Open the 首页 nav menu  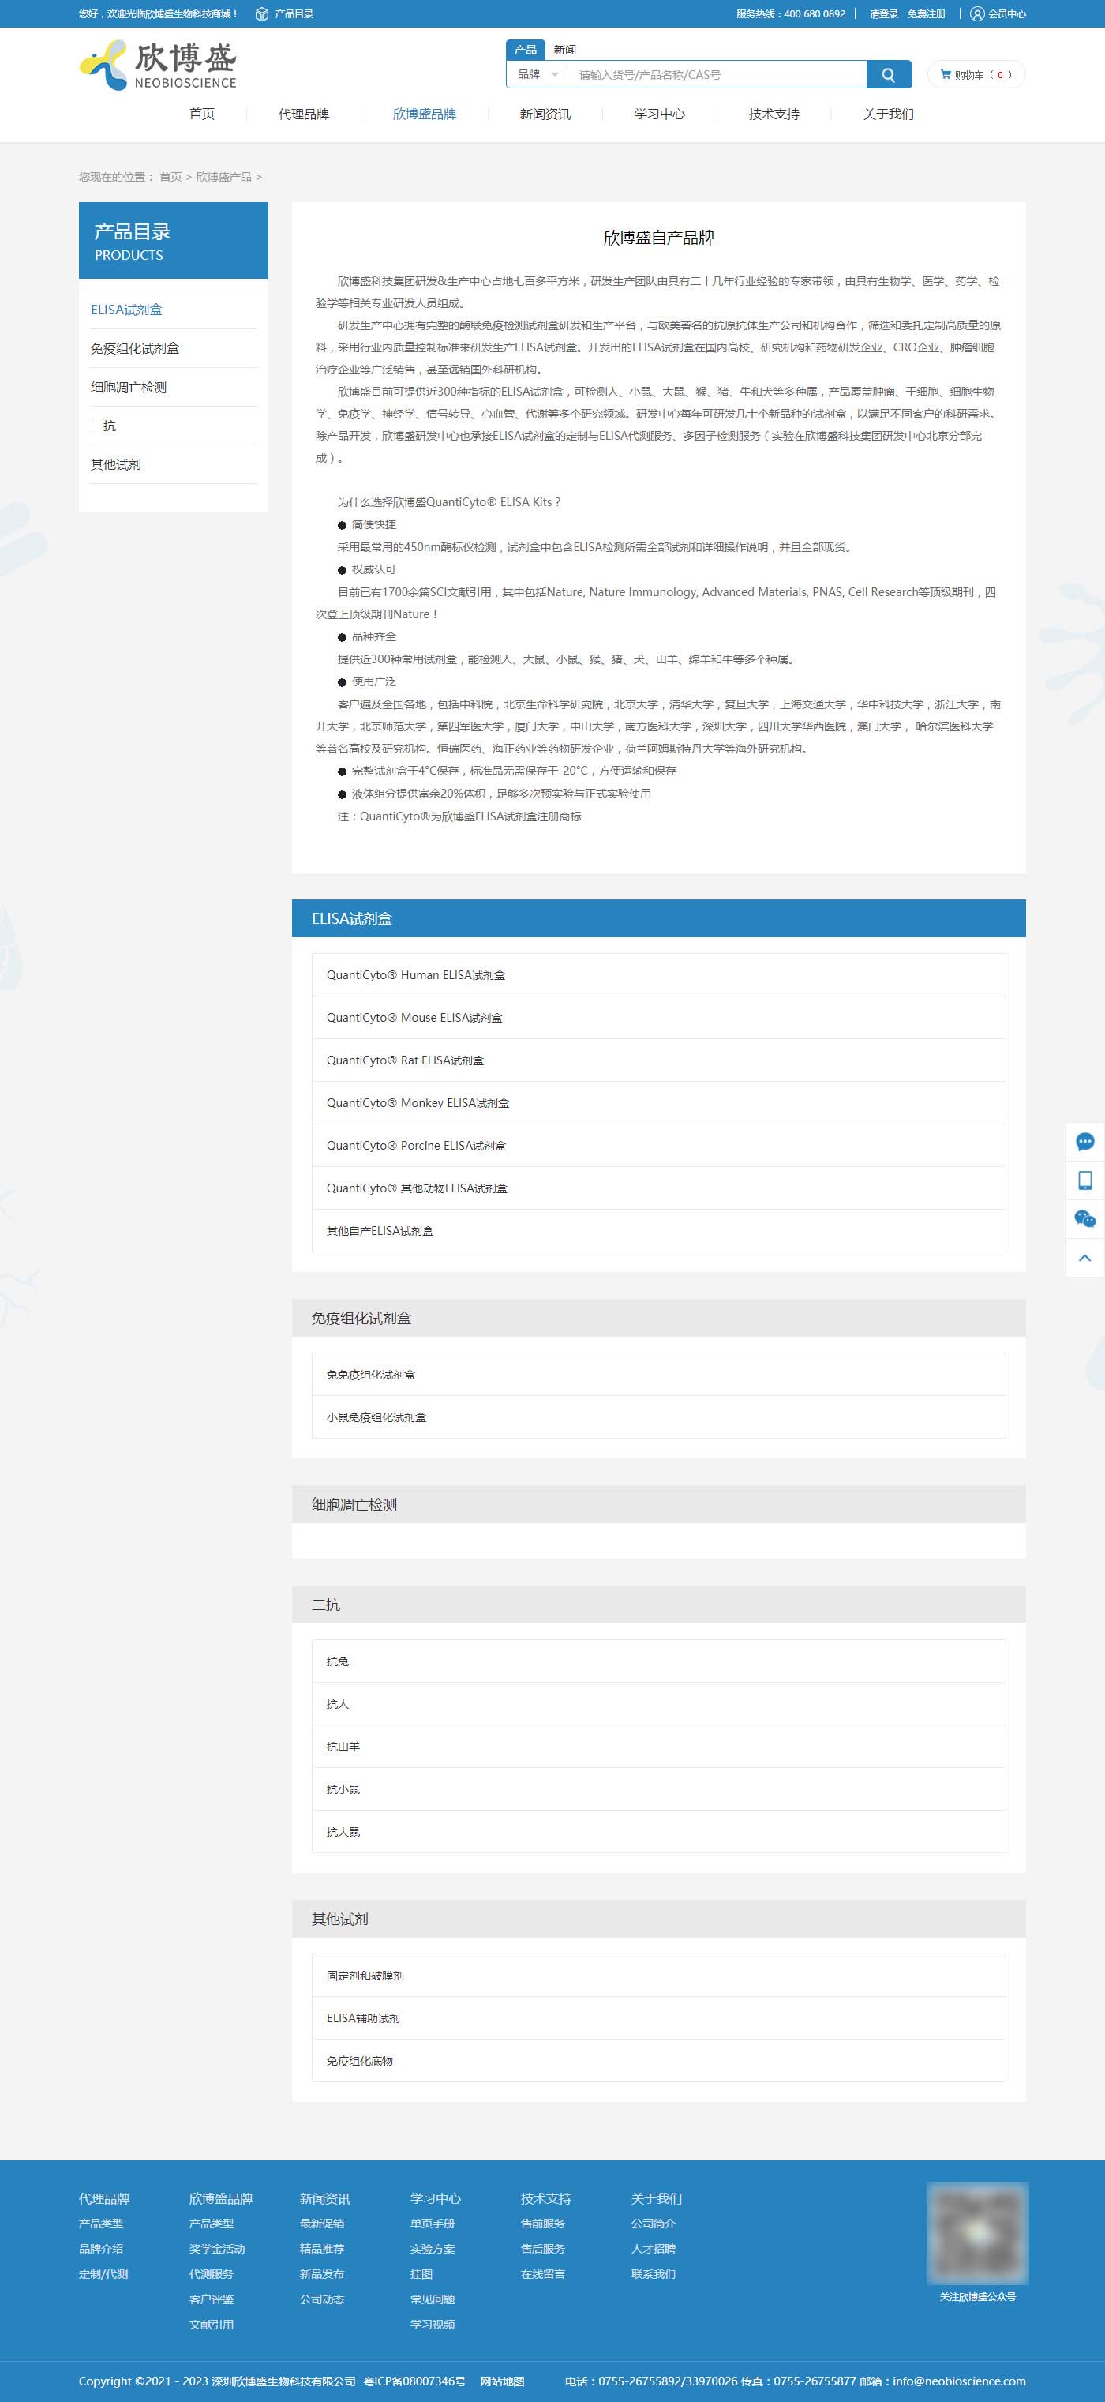pos(202,114)
